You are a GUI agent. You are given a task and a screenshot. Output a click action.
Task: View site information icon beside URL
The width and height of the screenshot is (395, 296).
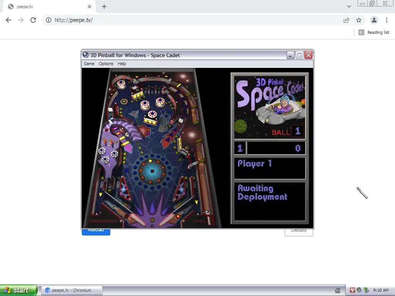pos(49,20)
